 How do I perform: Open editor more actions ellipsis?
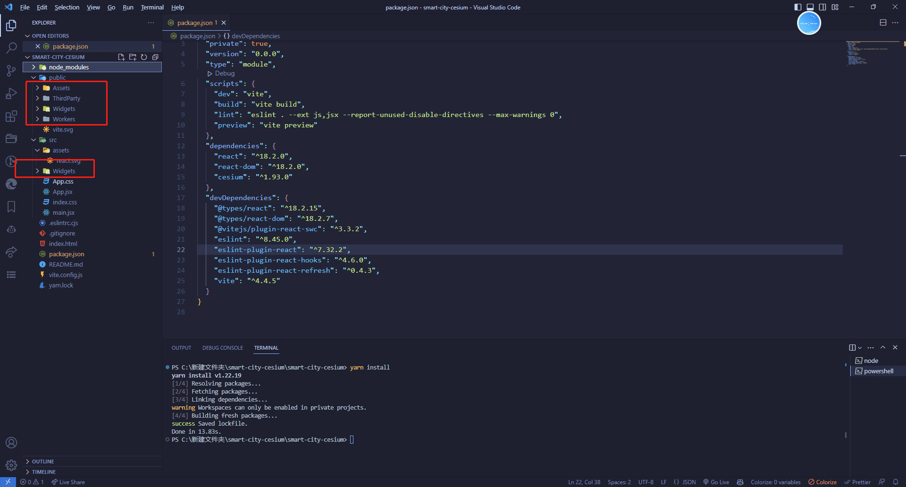coord(895,23)
